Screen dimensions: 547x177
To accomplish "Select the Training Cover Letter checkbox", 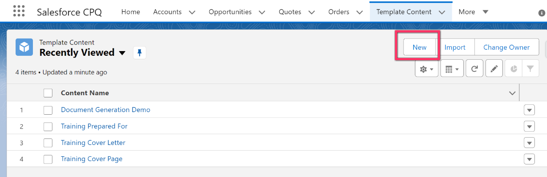I will tap(48, 143).
